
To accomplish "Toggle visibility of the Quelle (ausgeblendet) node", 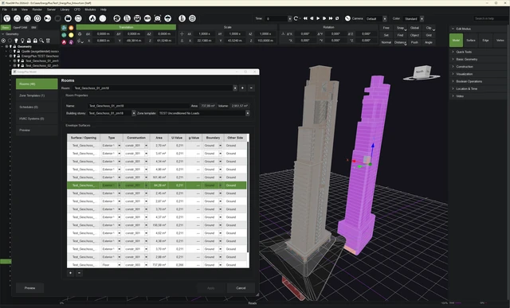I will point(10,51).
